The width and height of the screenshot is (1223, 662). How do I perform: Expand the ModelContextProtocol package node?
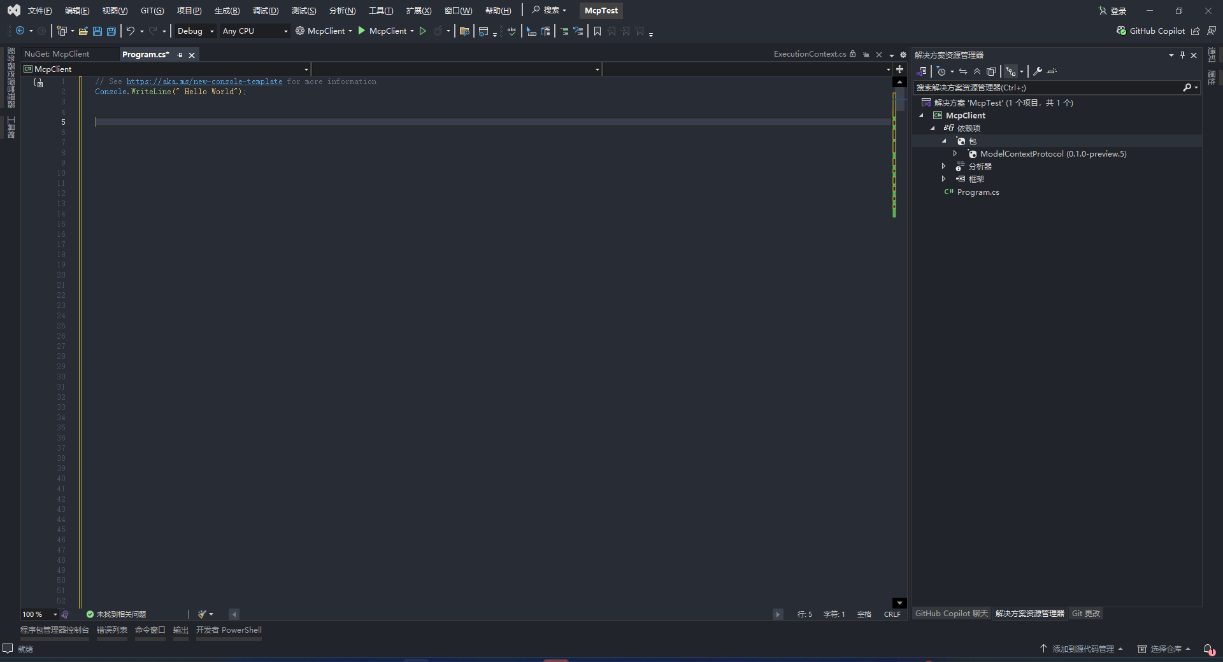coord(955,153)
